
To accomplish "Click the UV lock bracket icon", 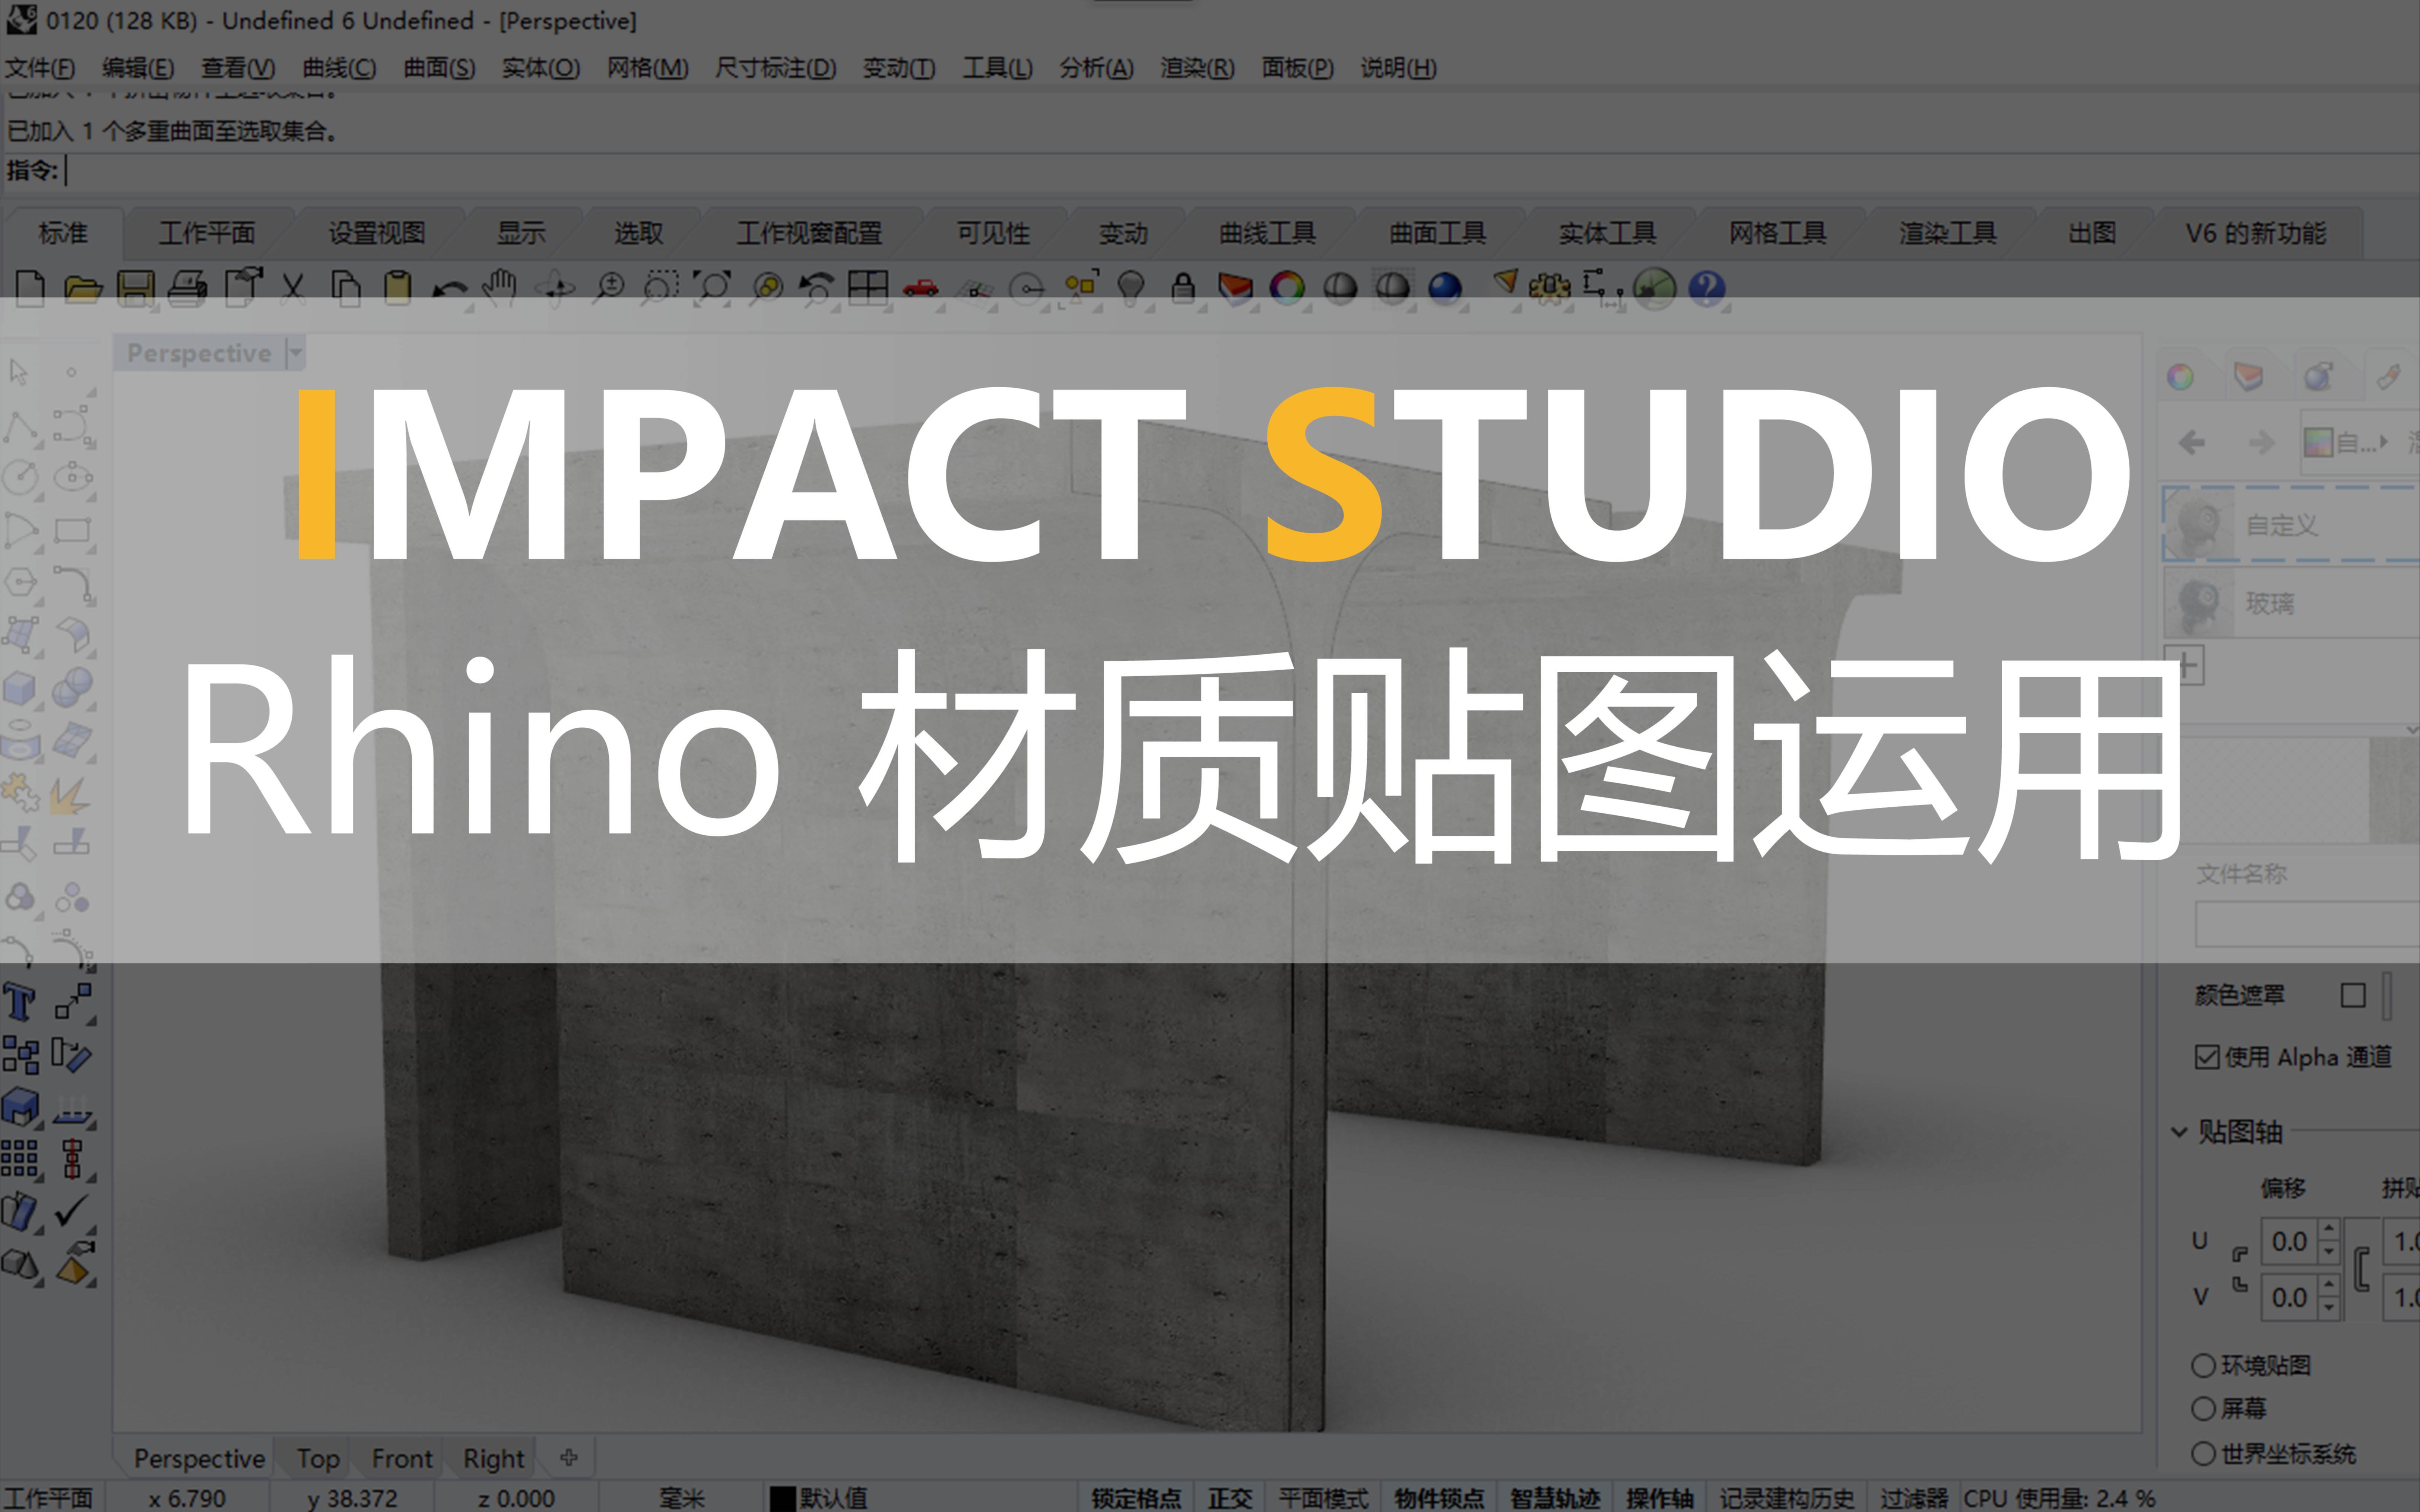I will [x=2362, y=1270].
